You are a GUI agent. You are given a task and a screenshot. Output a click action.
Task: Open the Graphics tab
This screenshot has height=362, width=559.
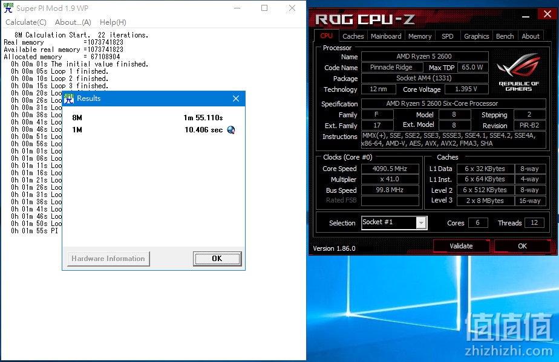tap(476, 36)
